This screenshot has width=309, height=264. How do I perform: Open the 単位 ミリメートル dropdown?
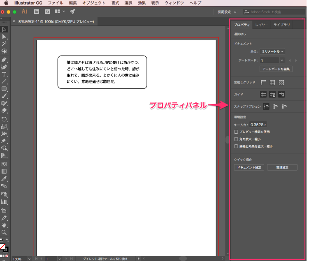[x=272, y=51]
